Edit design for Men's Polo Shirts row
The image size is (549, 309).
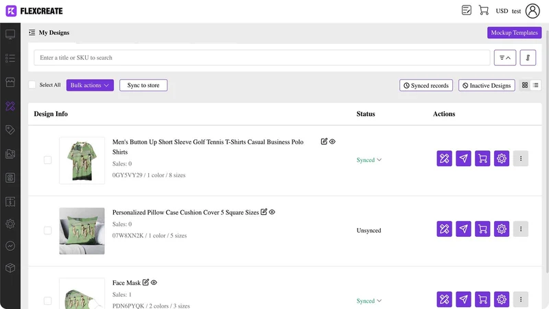tap(444, 159)
